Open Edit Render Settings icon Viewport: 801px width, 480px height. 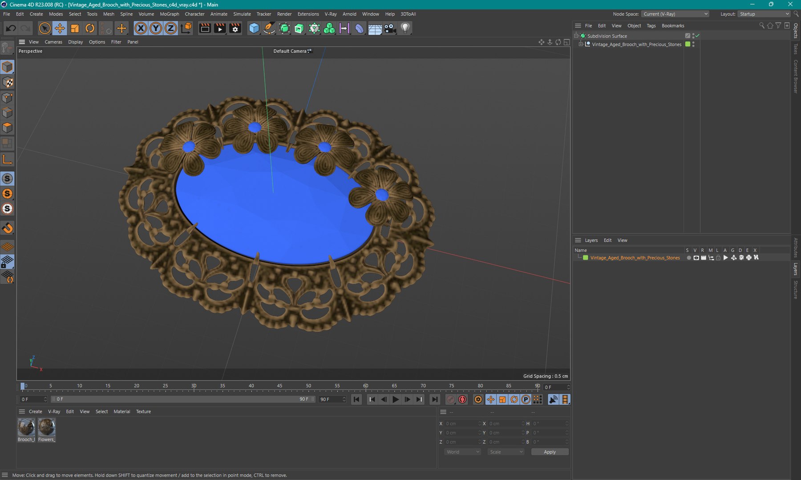tap(235, 28)
